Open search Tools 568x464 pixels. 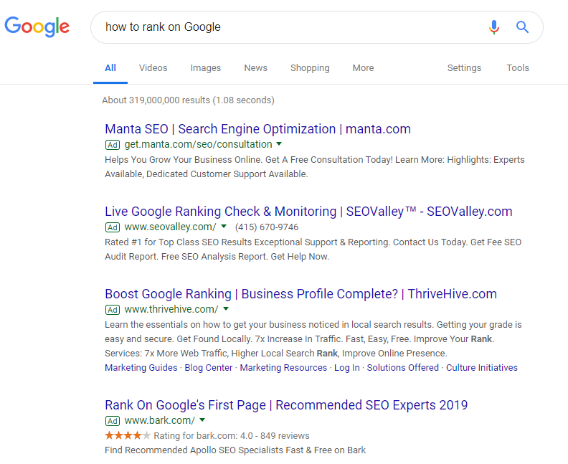coord(518,68)
